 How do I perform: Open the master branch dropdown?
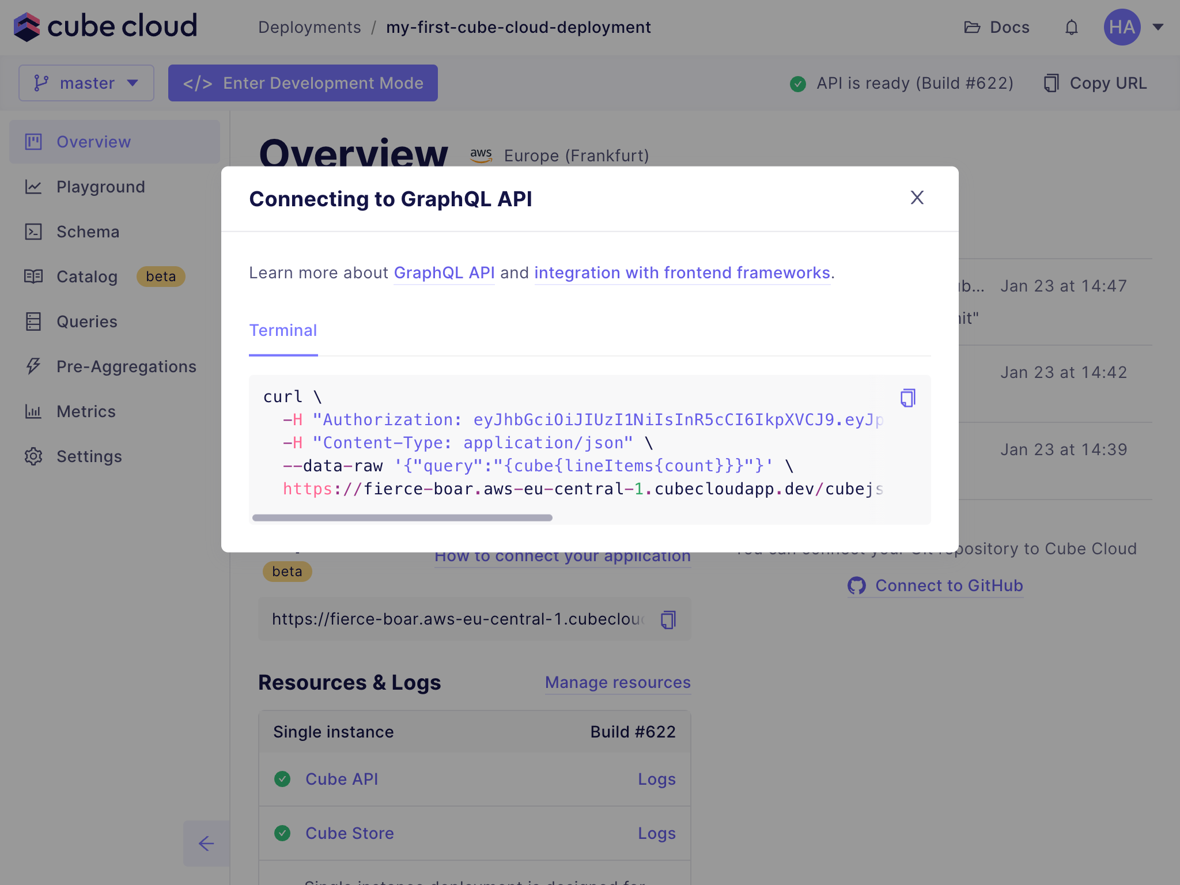click(86, 83)
